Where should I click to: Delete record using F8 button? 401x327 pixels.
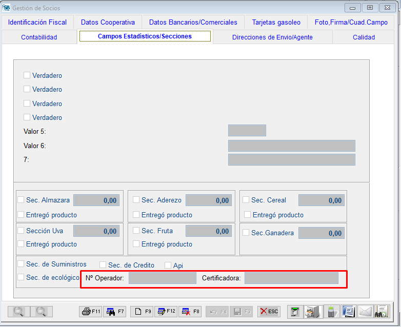(191, 311)
